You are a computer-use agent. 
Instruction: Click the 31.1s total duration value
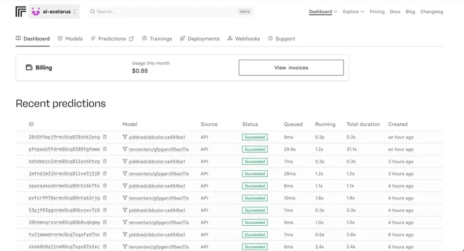351,149
